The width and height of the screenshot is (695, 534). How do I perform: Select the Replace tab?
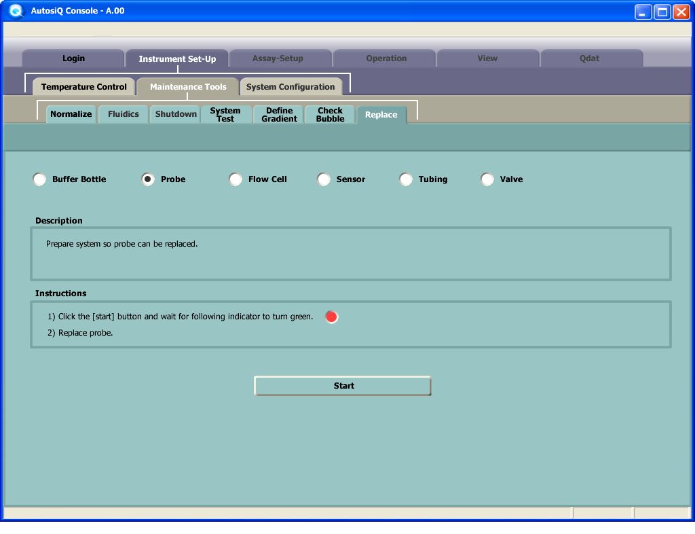[x=381, y=114]
